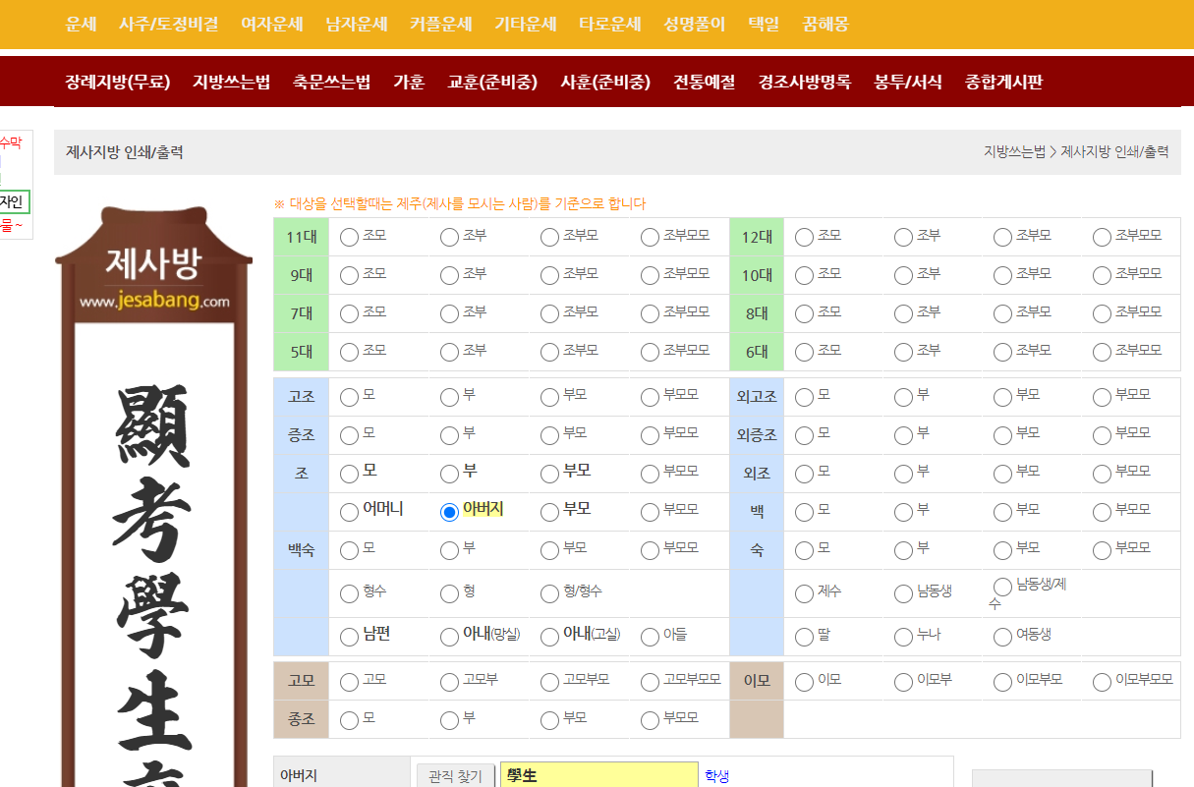Open 사훈(준비중) menu item

tap(605, 82)
